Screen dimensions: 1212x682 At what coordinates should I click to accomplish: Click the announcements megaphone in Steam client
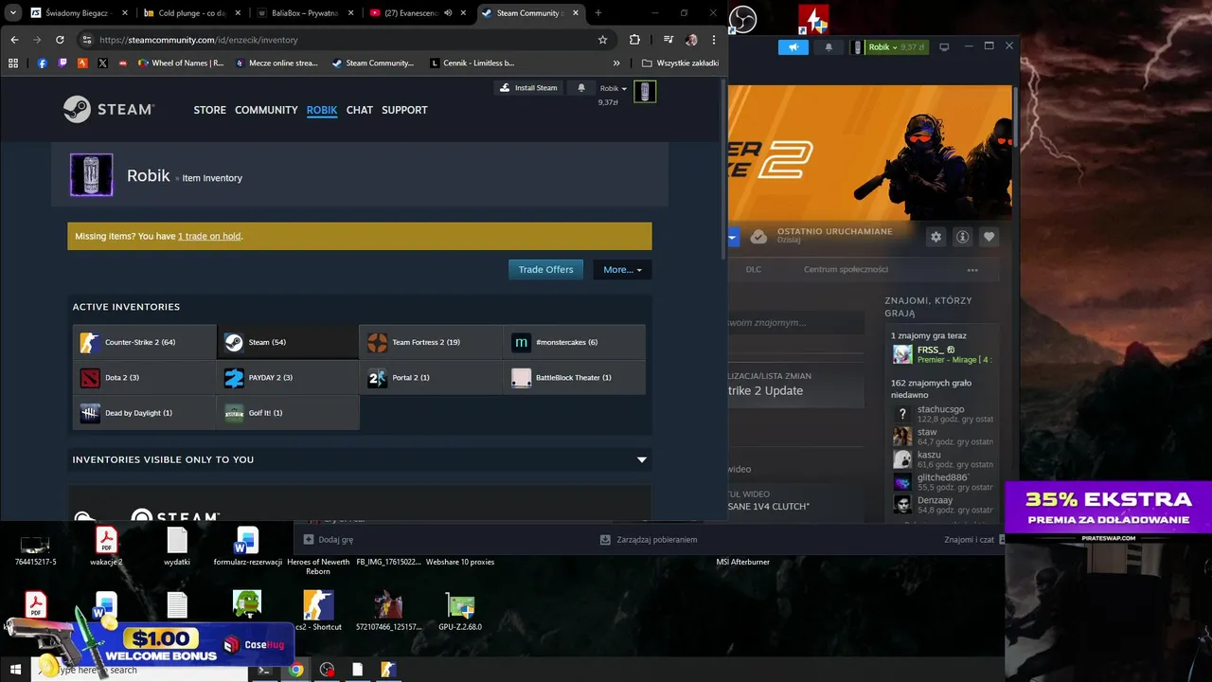(x=793, y=47)
